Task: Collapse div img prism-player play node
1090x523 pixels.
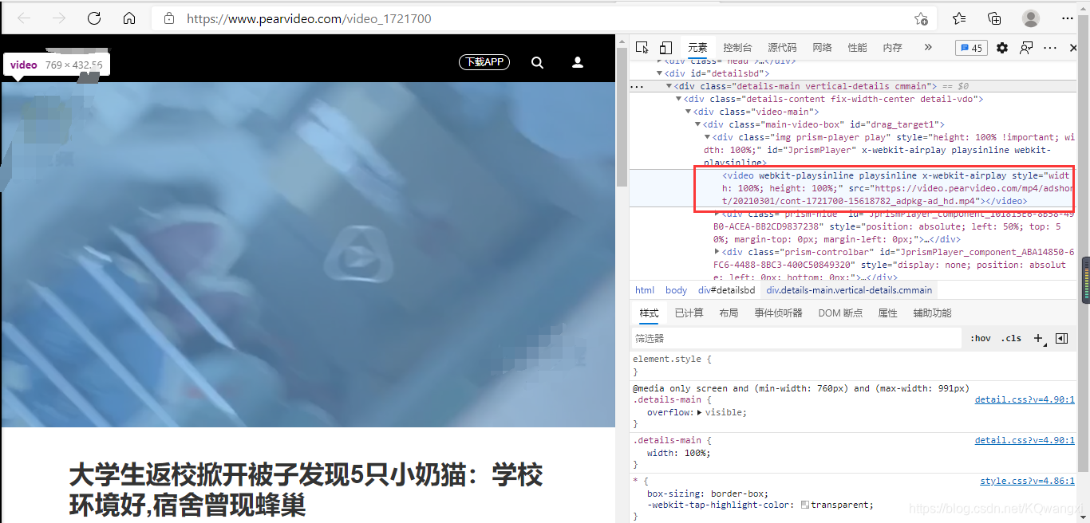Action: [707, 137]
